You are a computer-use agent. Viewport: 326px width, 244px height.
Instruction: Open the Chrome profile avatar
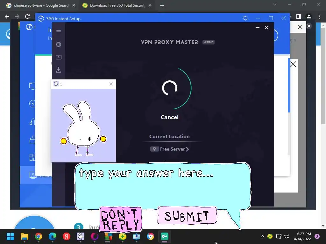(309, 17)
